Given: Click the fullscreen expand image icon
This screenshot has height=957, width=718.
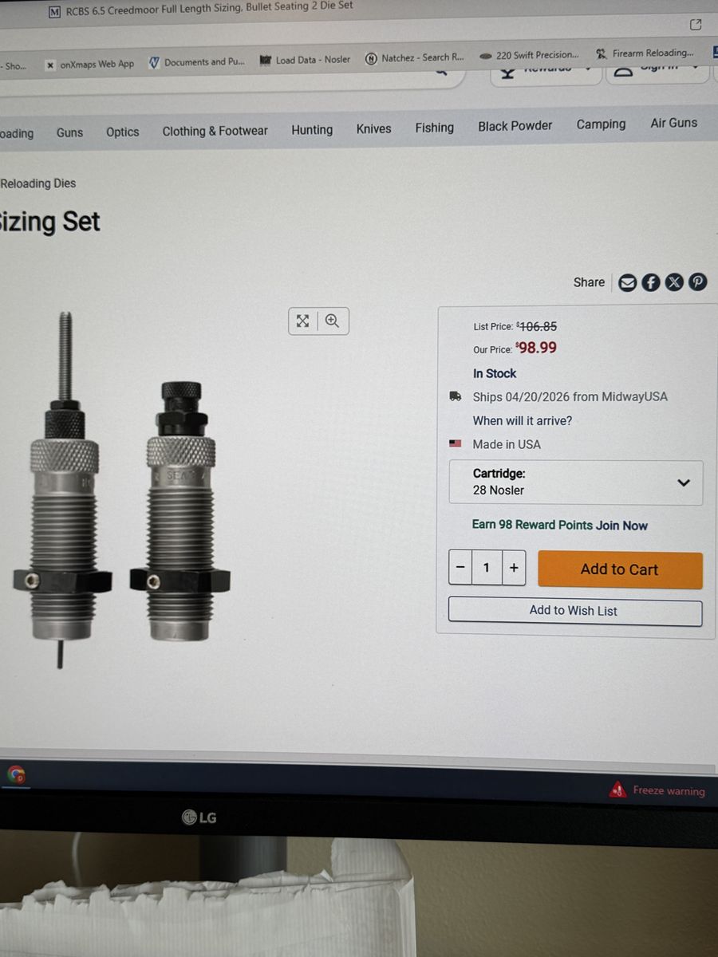Looking at the screenshot, I should point(303,321).
